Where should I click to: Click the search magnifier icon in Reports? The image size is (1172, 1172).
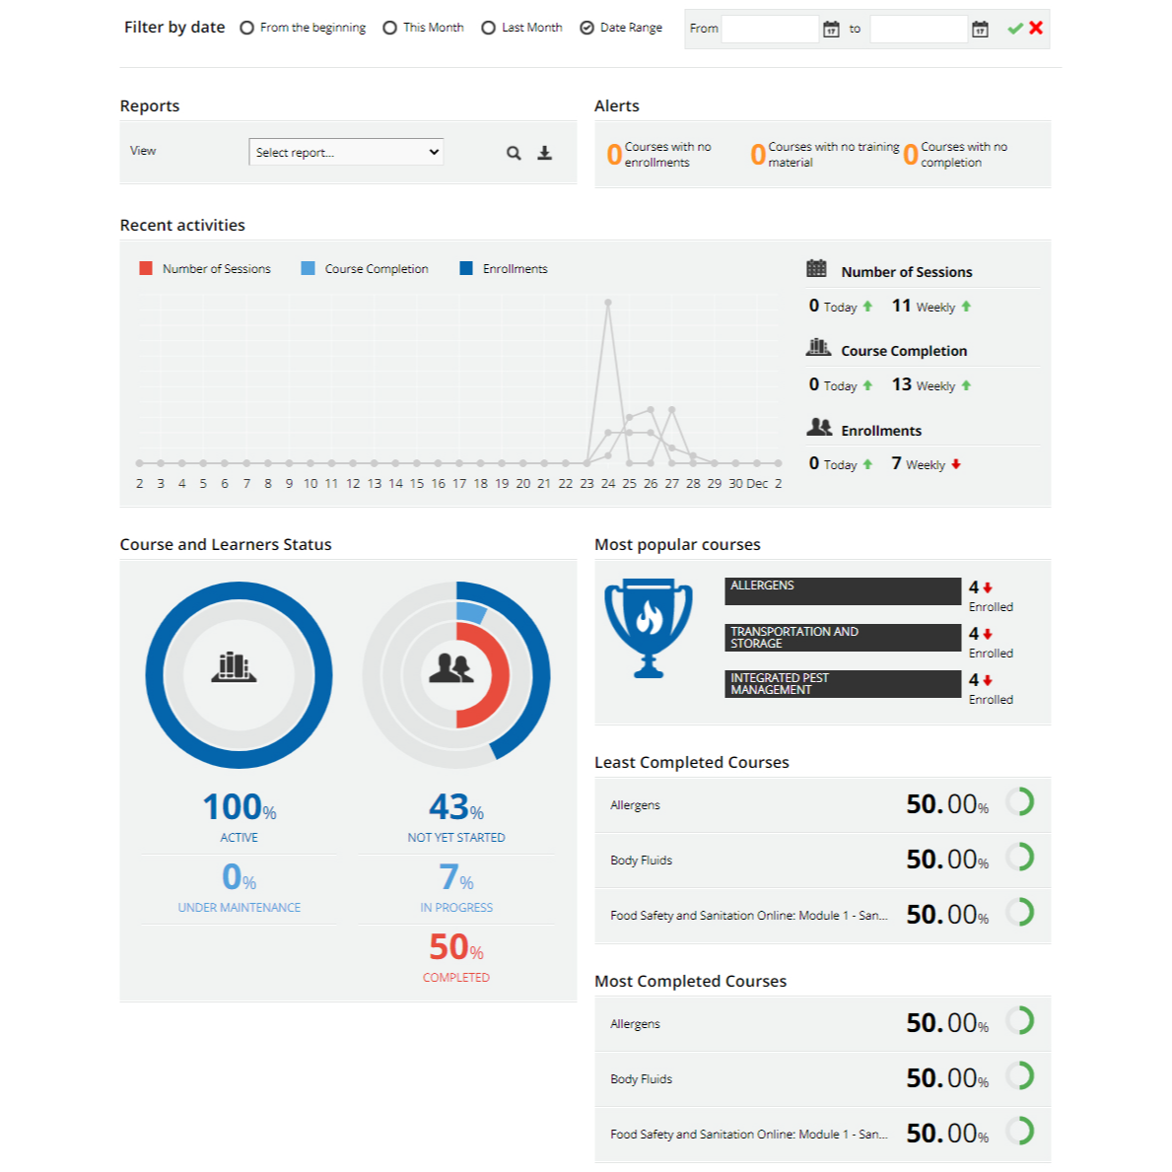(514, 153)
